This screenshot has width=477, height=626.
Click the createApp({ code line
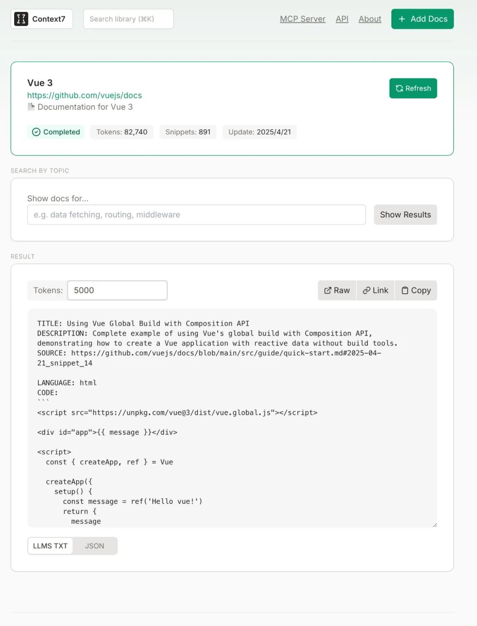point(69,481)
